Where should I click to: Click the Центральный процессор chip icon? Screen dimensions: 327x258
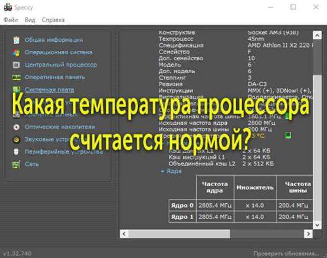tap(16, 65)
